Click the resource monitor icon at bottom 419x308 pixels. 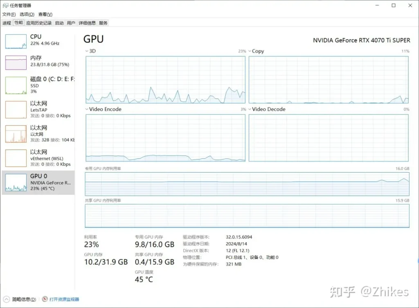click(x=45, y=299)
